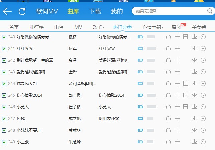This screenshot has width=215, height=150.
Task: Click the search box reading 如果云知道
Action: (169, 11)
